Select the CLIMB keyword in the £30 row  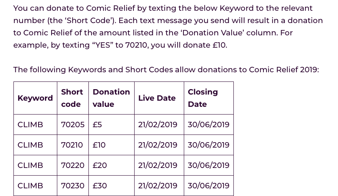point(30,186)
